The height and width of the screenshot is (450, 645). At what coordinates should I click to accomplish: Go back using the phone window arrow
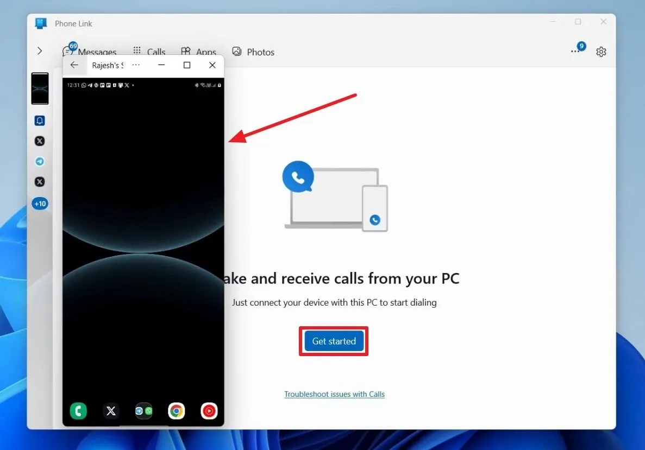74,65
